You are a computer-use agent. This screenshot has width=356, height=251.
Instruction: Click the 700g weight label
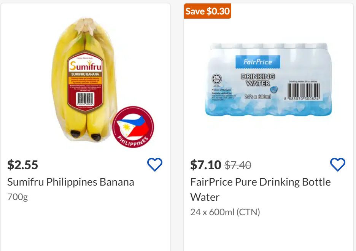(17, 197)
